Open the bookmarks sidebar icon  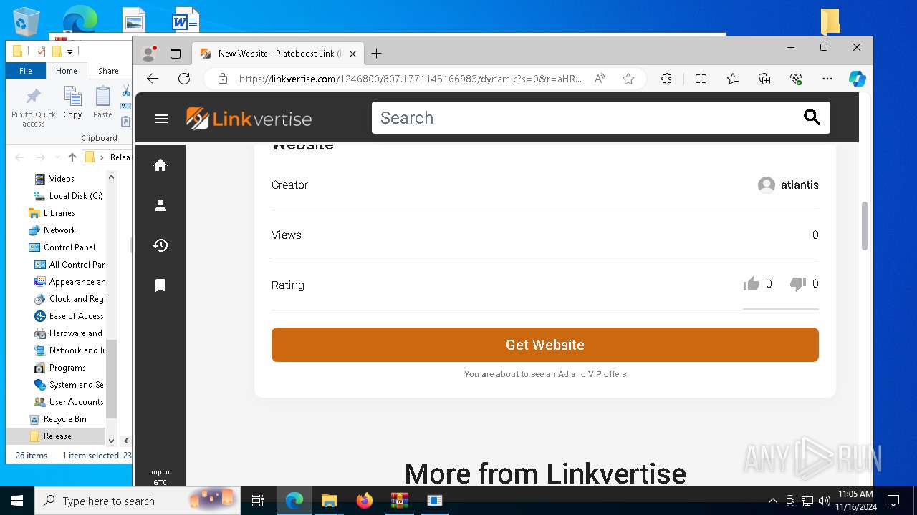click(x=160, y=285)
